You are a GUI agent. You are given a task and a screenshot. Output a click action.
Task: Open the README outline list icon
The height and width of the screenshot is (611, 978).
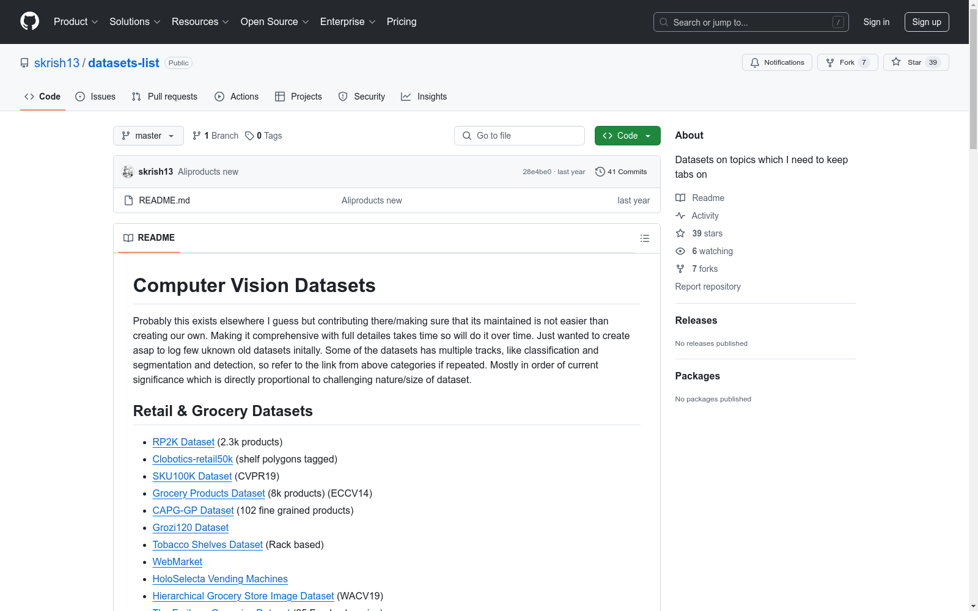pyautogui.click(x=644, y=238)
